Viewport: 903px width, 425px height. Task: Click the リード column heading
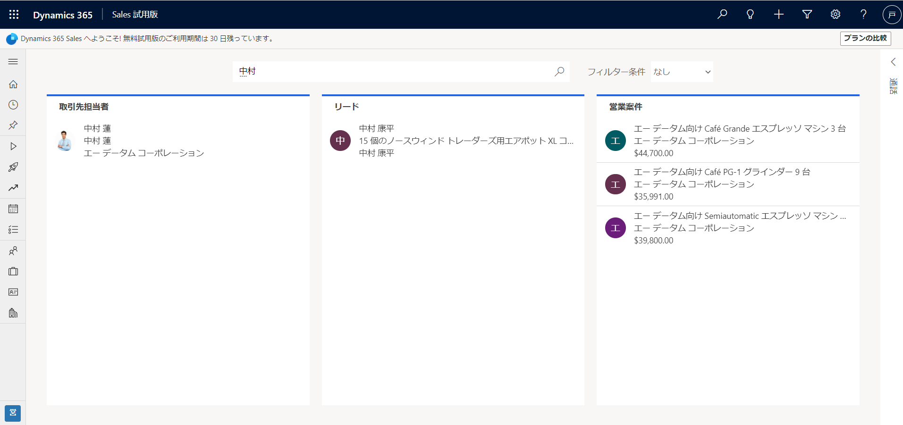point(346,107)
